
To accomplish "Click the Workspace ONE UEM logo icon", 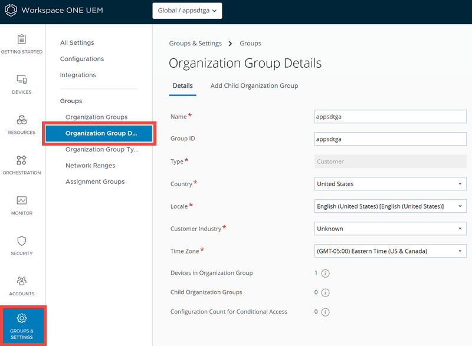I will pyautogui.click(x=11, y=10).
